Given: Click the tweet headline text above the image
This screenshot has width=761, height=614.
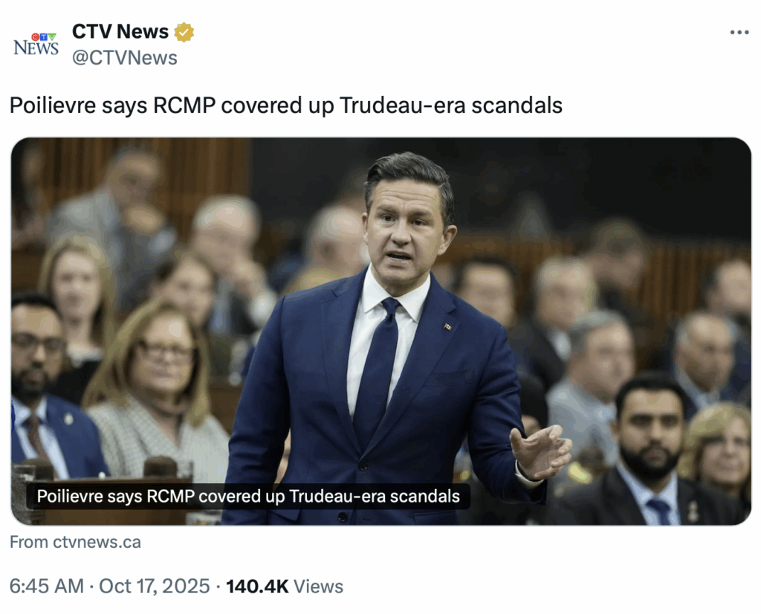Looking at the screenshot, I should click(x=285, y=106).
